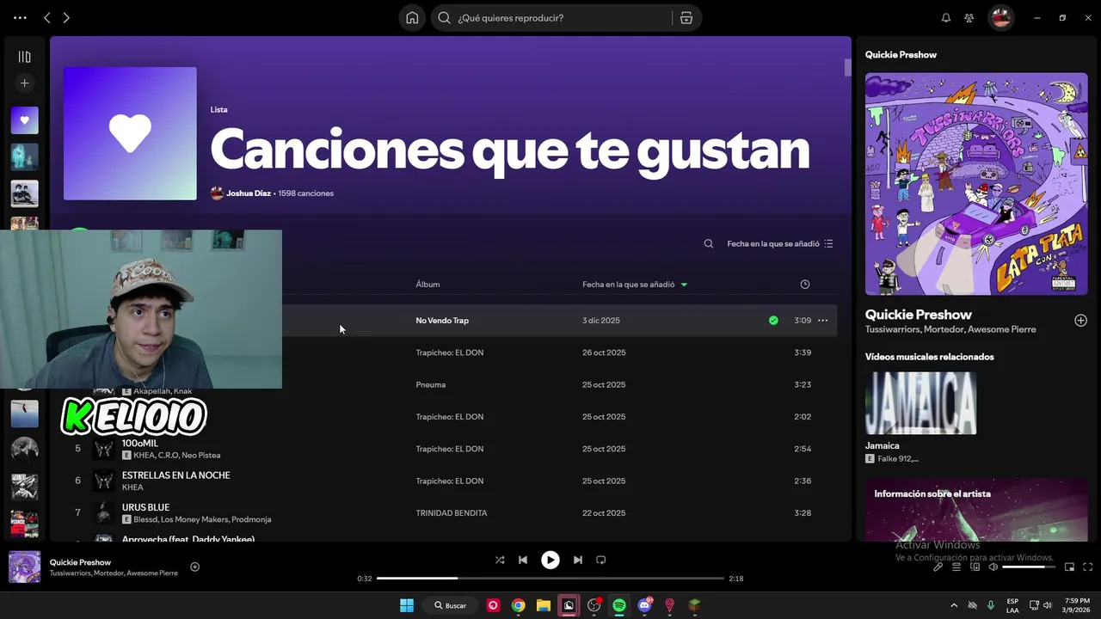Click the date cell '22 oct 2025'
Image resolution: width=1101 pixels, height=619 pixels.
click(x=604, y=513)
